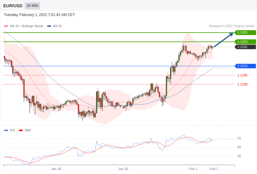Click the 1.1250 resistance price tag
This screenshot has height=174, width=257.
pyautogui.click(x=245, y=42)
